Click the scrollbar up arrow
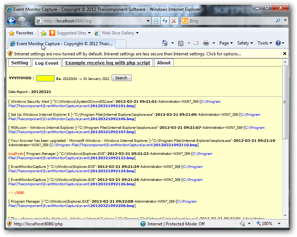This screenshot has width=297, height=237. click(285, 62)
